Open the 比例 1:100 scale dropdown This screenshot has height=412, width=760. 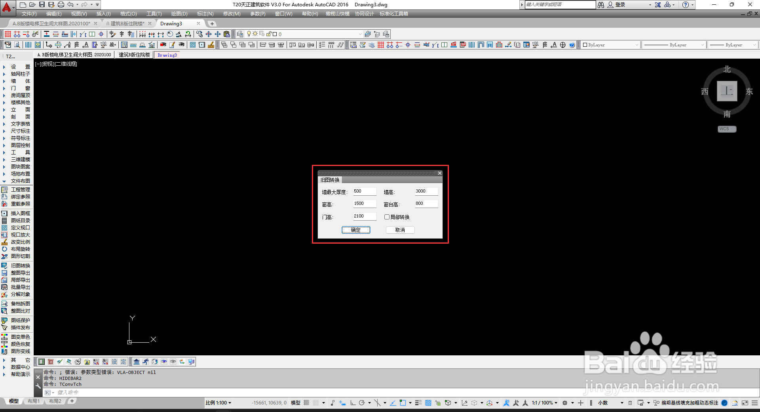(x=218, y=403)
